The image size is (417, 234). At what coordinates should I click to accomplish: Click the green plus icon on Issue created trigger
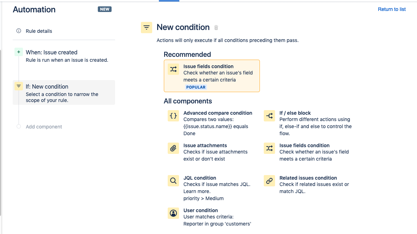[18, 52]
